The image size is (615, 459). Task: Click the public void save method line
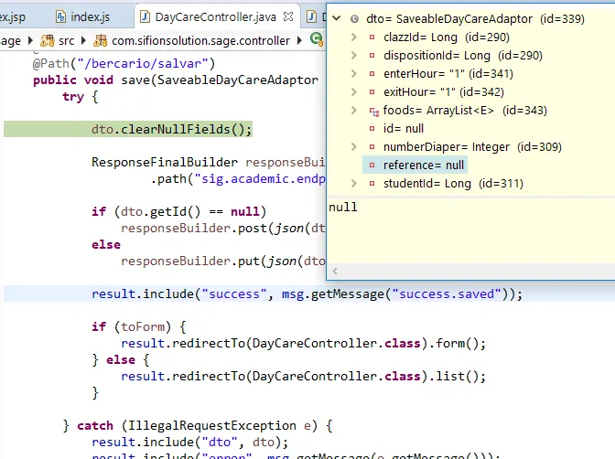click(x=176, y=80)
